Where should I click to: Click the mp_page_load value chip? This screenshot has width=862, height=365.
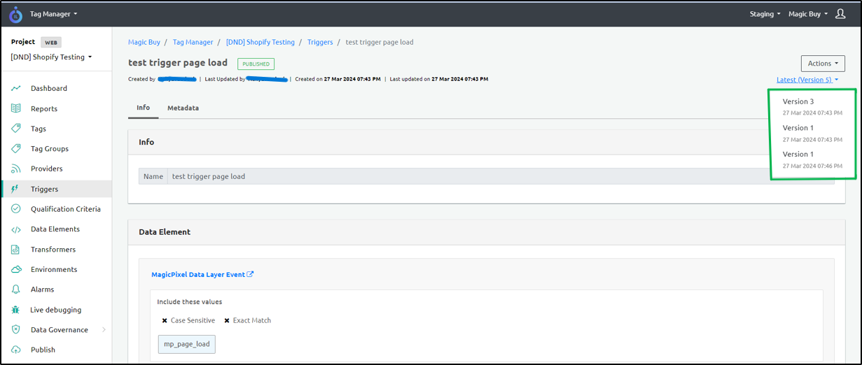[186, 344]
